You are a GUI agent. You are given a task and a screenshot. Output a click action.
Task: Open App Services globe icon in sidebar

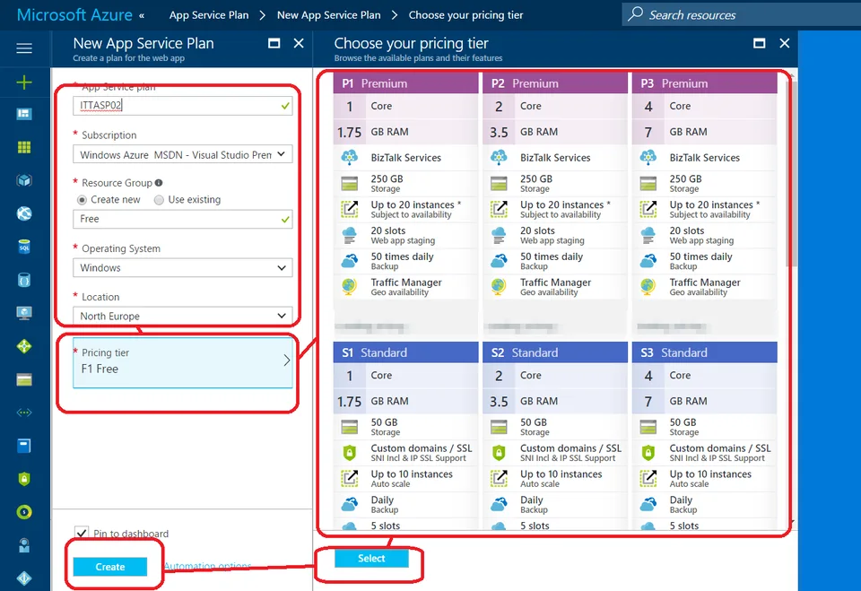click(24, 213)
